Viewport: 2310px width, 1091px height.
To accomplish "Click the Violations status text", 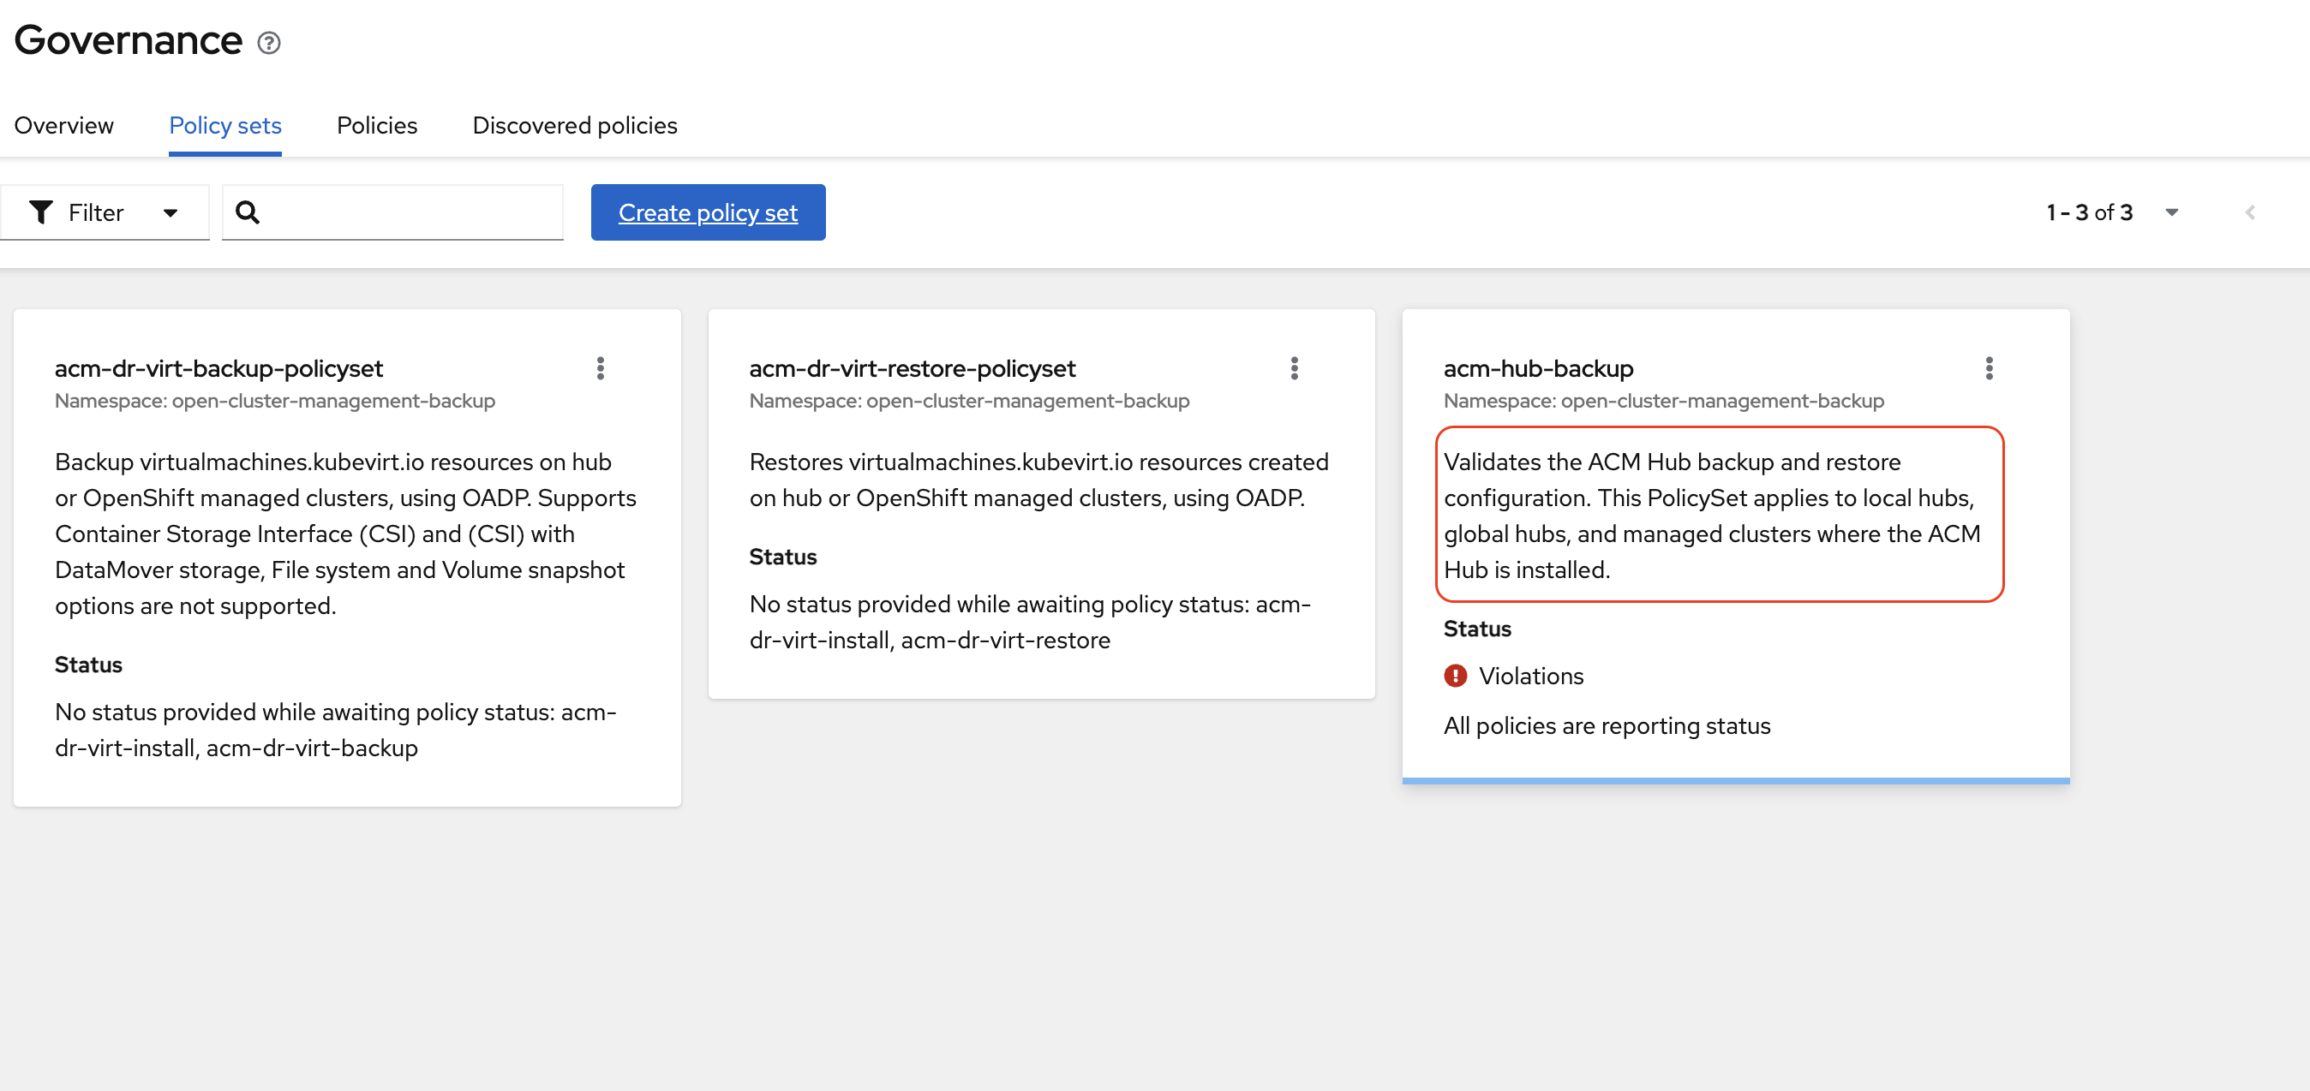I will click(1529, 676).
